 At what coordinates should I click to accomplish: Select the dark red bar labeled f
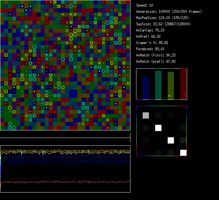click(183, 84)
